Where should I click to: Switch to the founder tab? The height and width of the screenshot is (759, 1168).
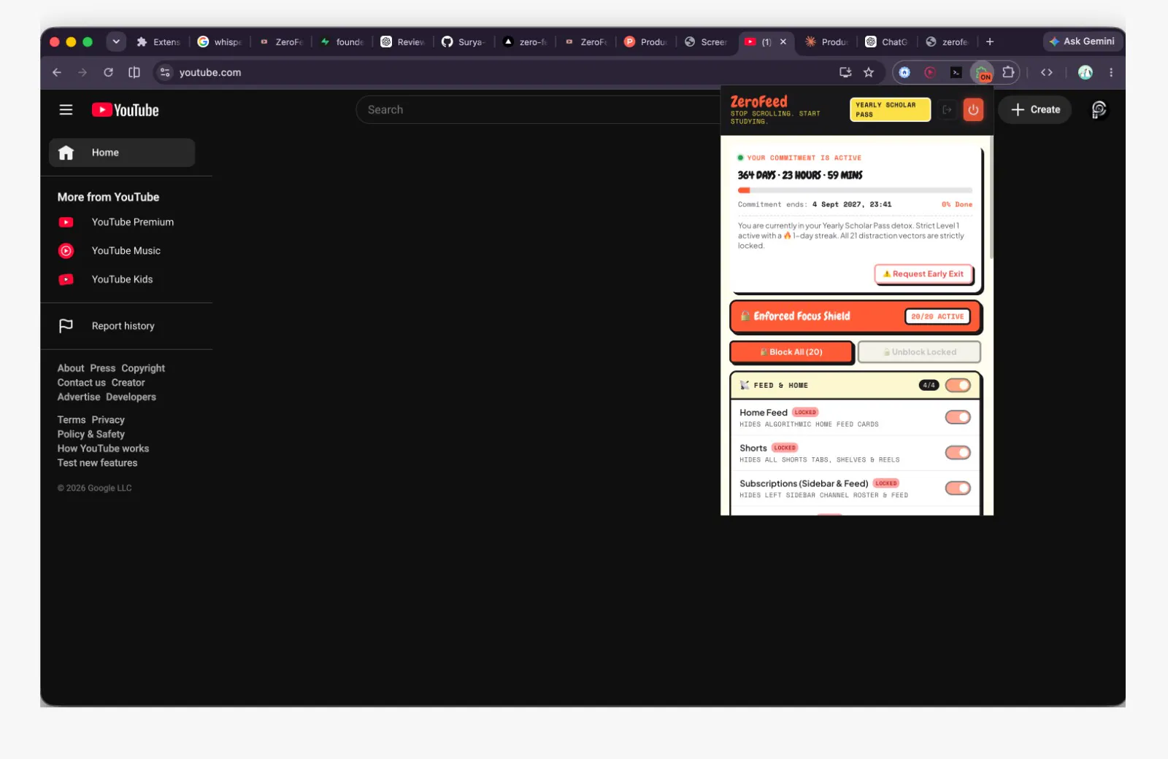point(342,42)
